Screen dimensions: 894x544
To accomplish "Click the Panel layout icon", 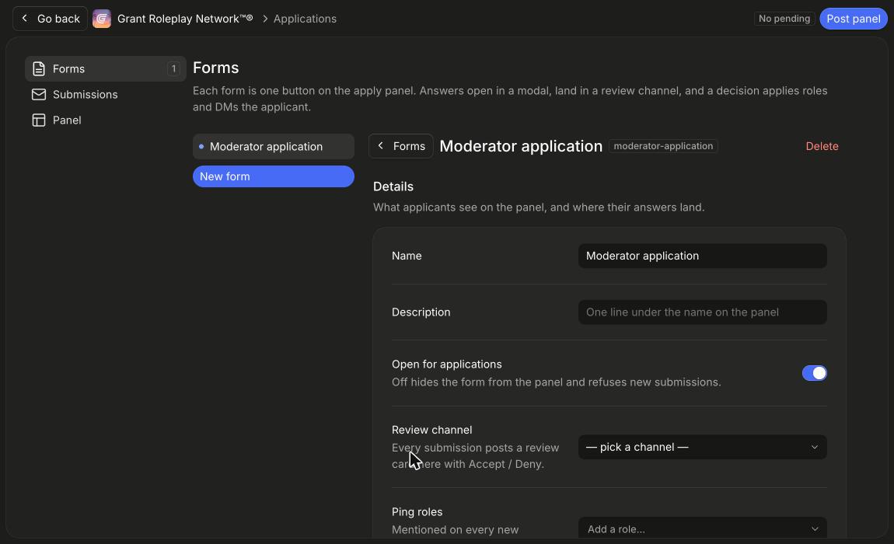I will coord(39,120).
